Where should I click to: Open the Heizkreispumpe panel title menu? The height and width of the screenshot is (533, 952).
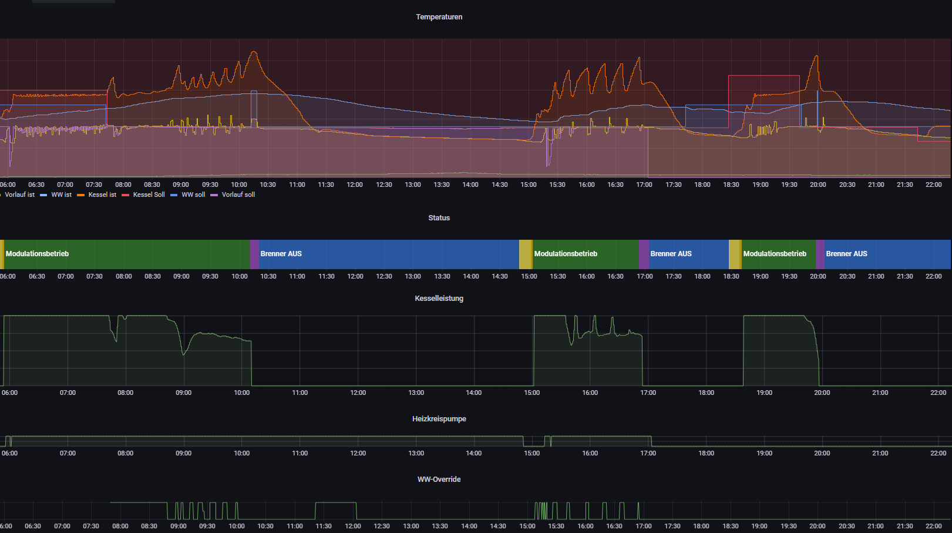(439, 419)
